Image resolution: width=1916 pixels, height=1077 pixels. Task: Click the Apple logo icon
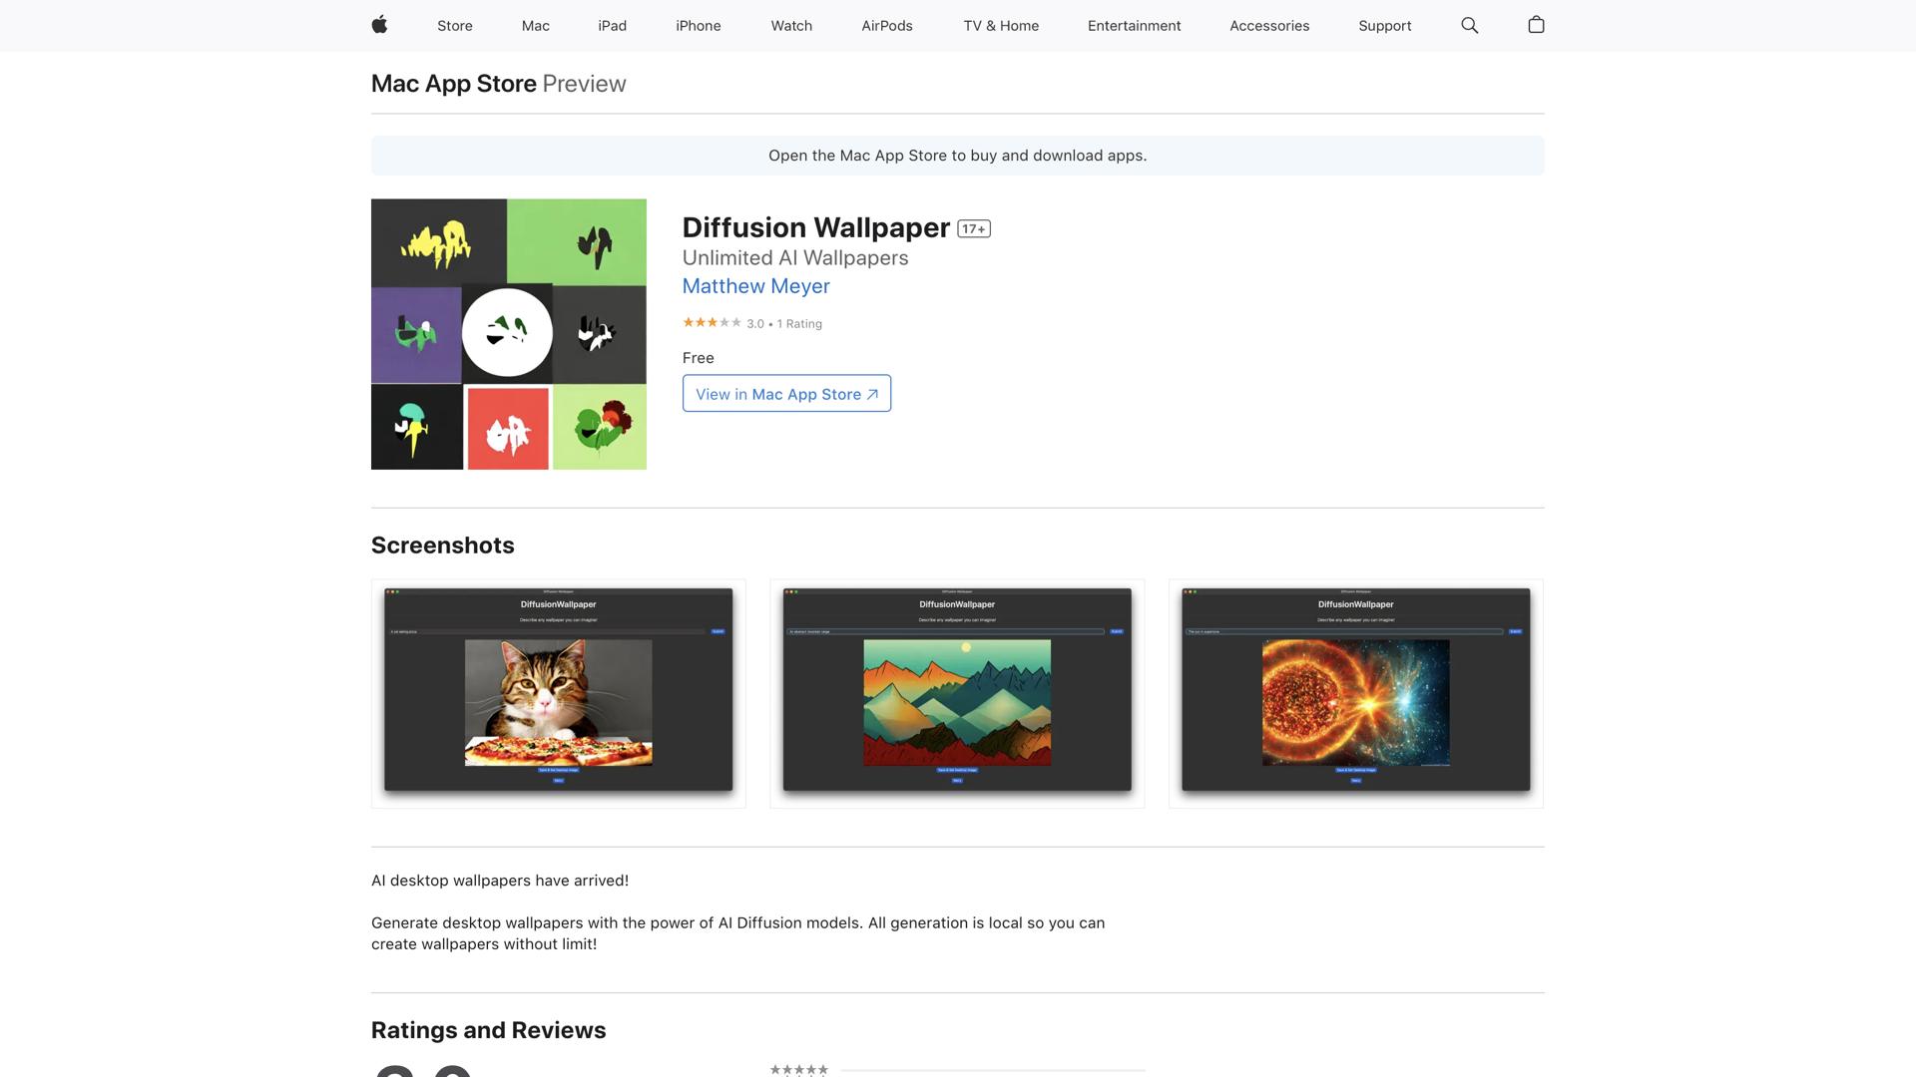coord(379,25)
